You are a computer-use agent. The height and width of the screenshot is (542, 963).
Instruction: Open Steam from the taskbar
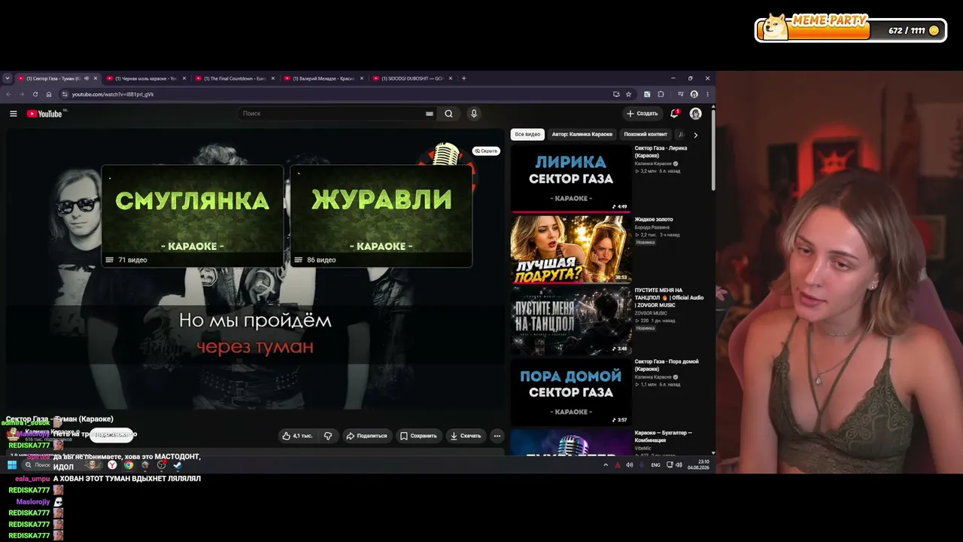pos(178,465)
